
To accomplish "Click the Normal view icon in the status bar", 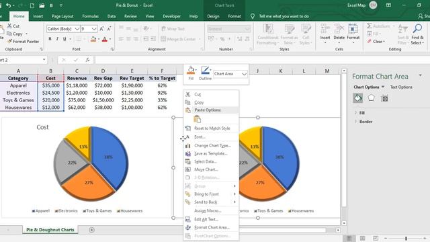I will tap(349, 238).
